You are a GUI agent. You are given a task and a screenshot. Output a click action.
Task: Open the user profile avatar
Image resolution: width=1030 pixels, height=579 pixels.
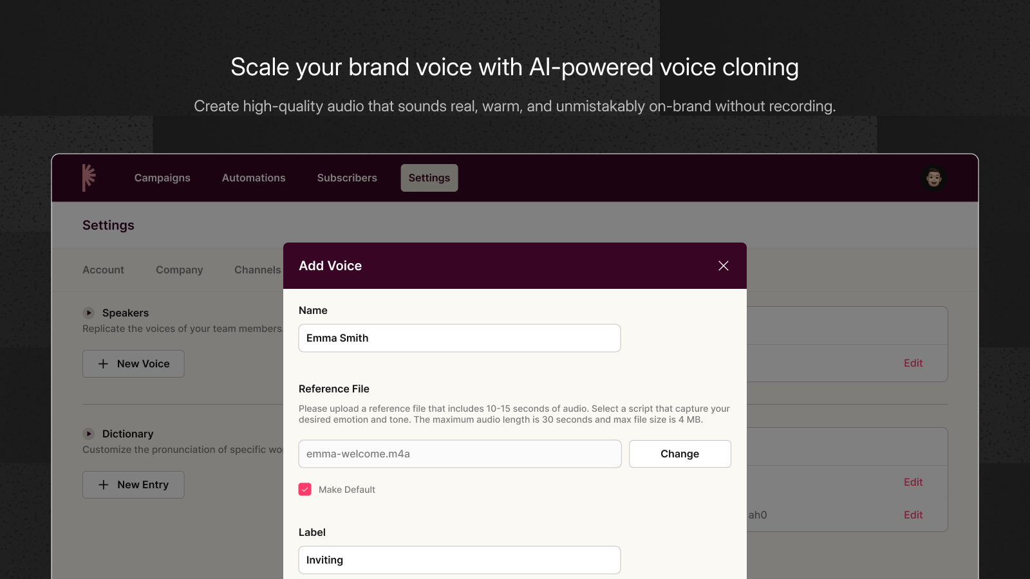[x=933, y=178]
